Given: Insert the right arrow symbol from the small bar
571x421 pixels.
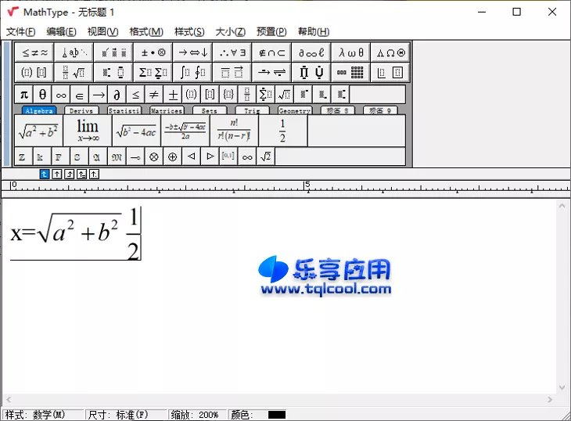Looking at the screenshot, I should click(99, 95).
